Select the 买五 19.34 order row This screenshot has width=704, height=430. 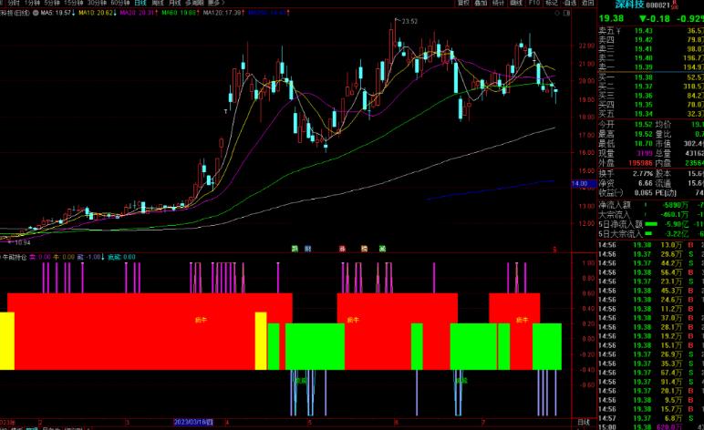point(651,114)
